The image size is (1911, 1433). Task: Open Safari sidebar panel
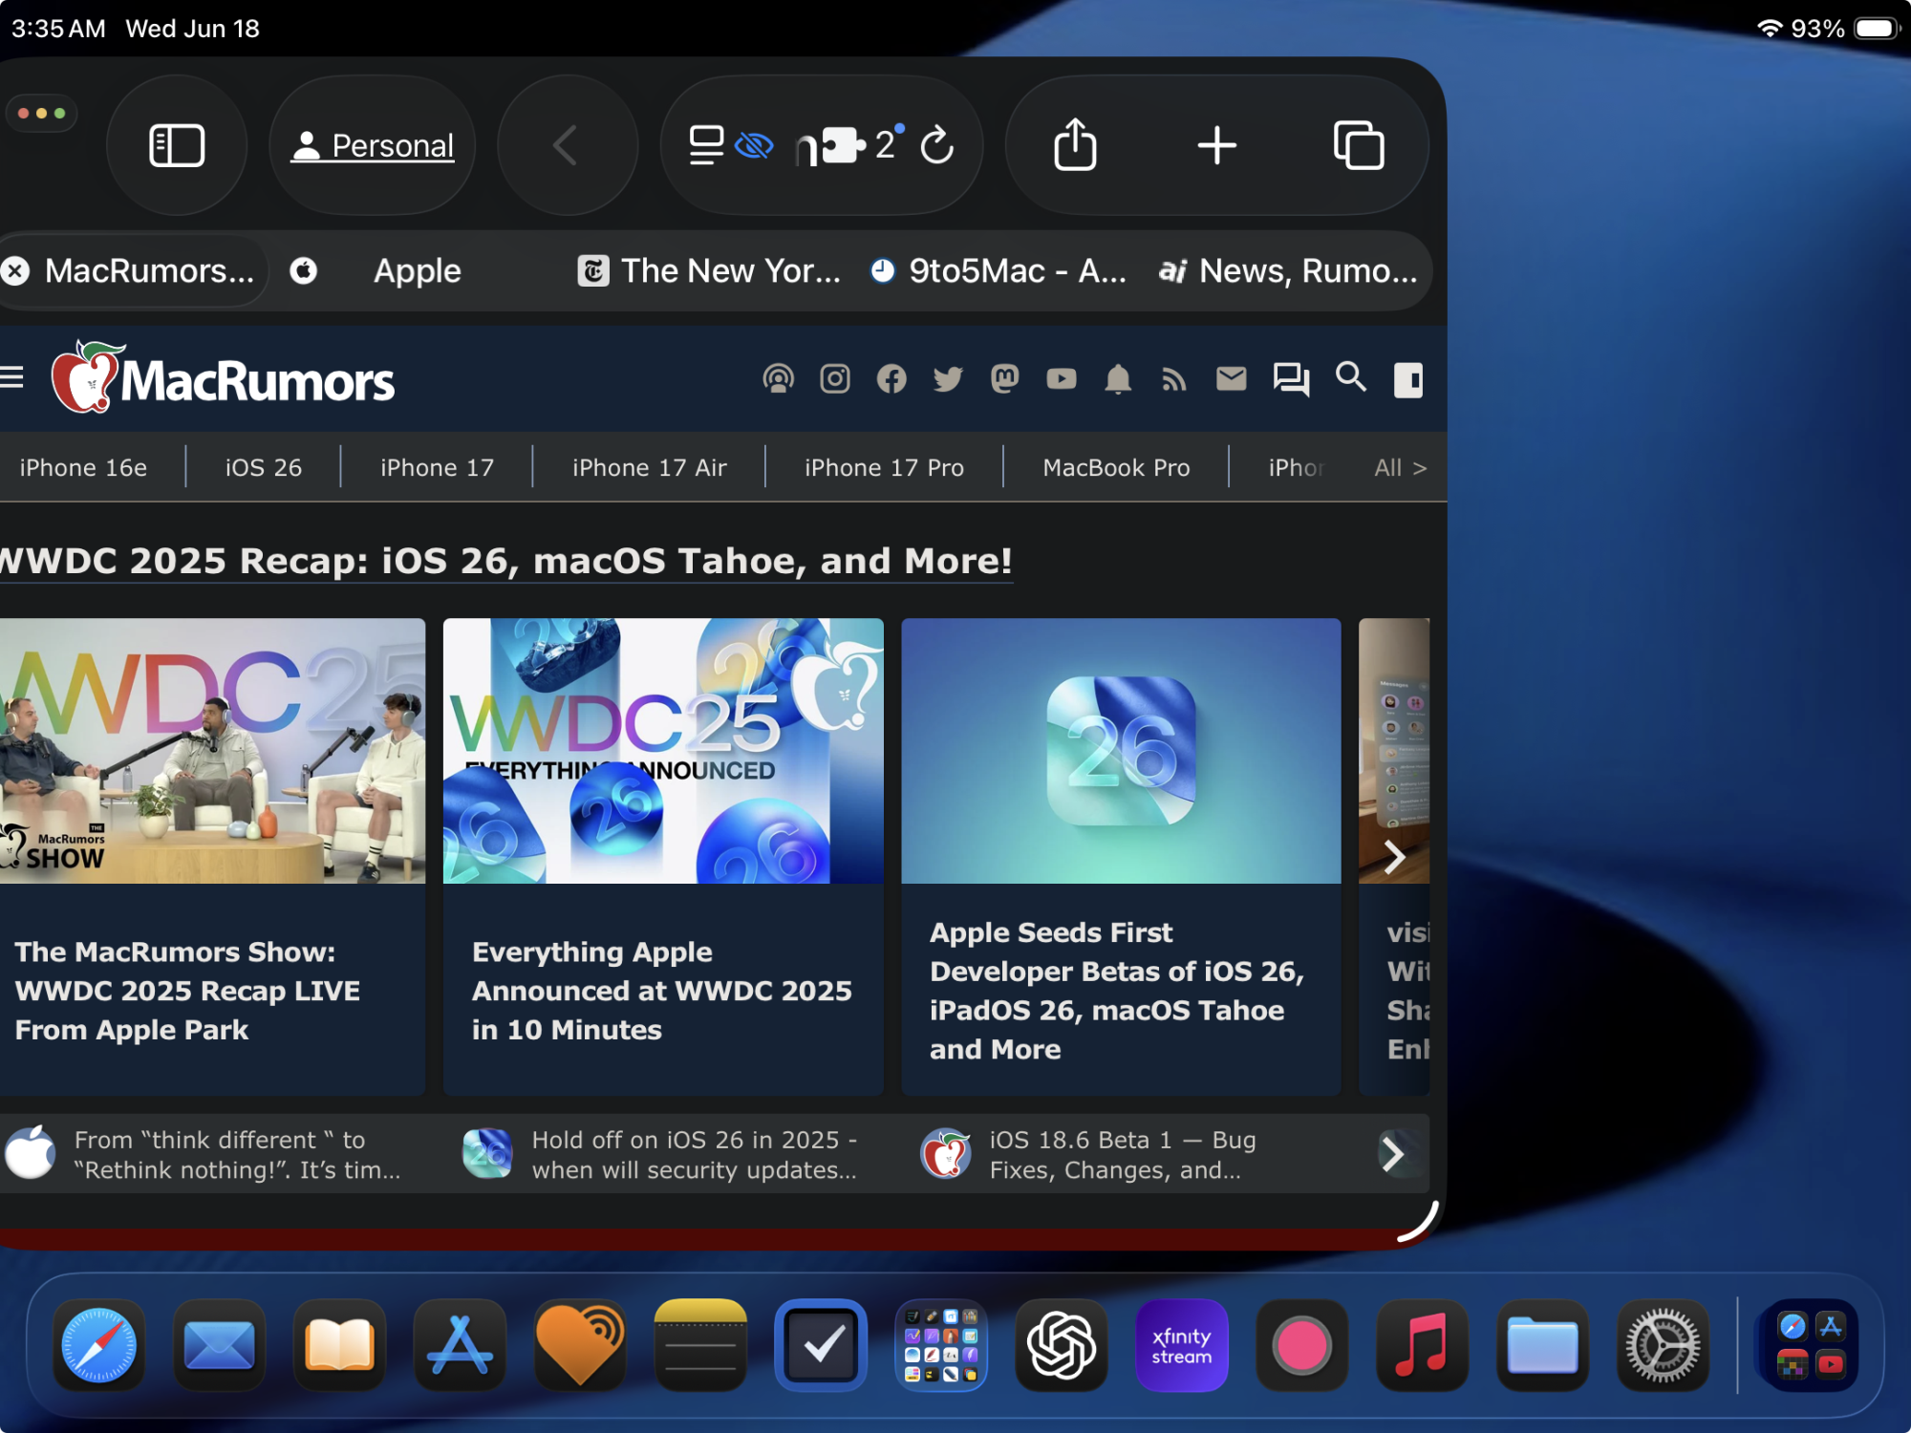(177, 146)
